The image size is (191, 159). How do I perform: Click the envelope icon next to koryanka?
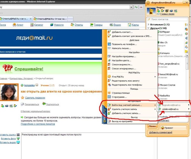point(37,85)
